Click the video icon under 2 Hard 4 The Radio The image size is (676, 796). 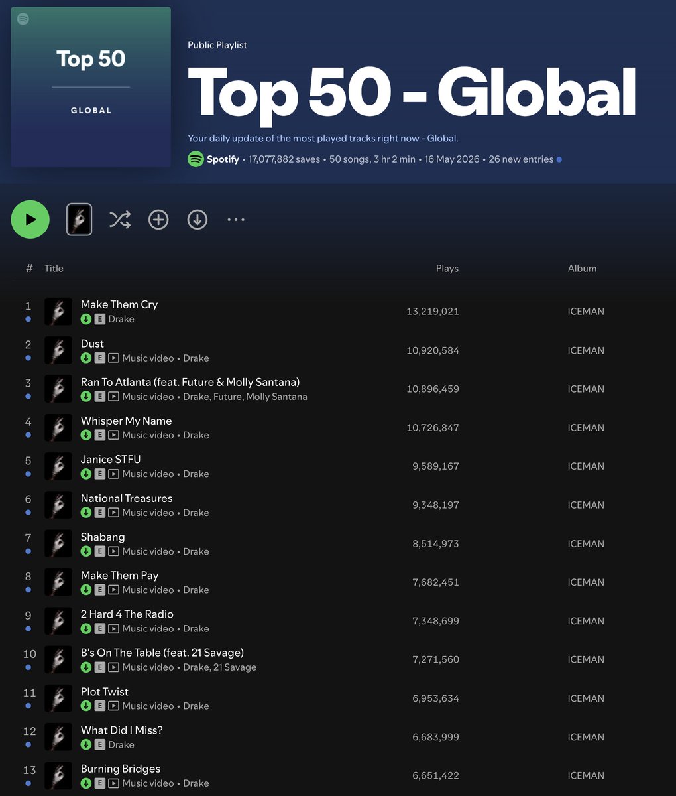coord(114,628)
